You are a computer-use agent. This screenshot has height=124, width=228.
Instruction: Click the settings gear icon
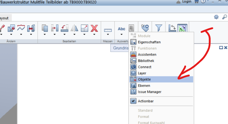pos(216,17)
